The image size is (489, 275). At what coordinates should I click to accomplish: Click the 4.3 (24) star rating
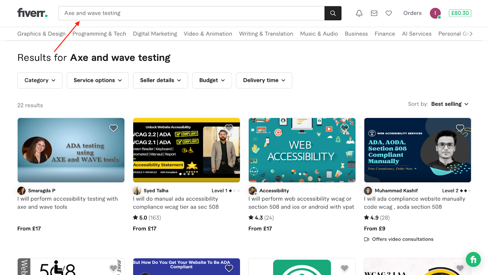261,218
